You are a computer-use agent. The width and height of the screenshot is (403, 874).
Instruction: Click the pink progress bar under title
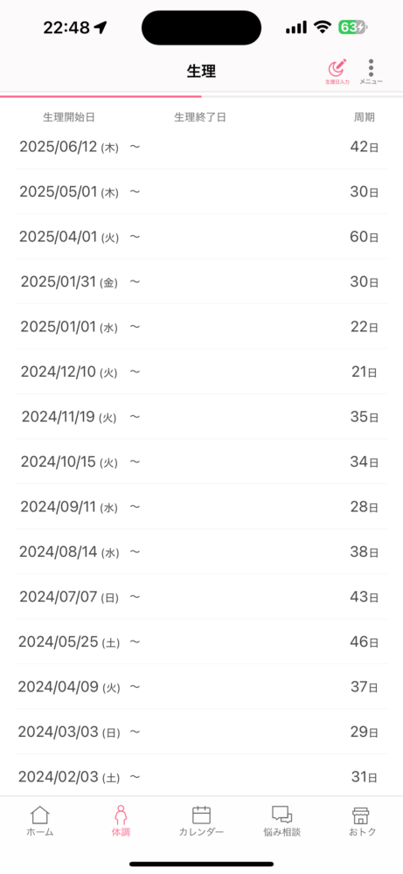tap(101, 96)
